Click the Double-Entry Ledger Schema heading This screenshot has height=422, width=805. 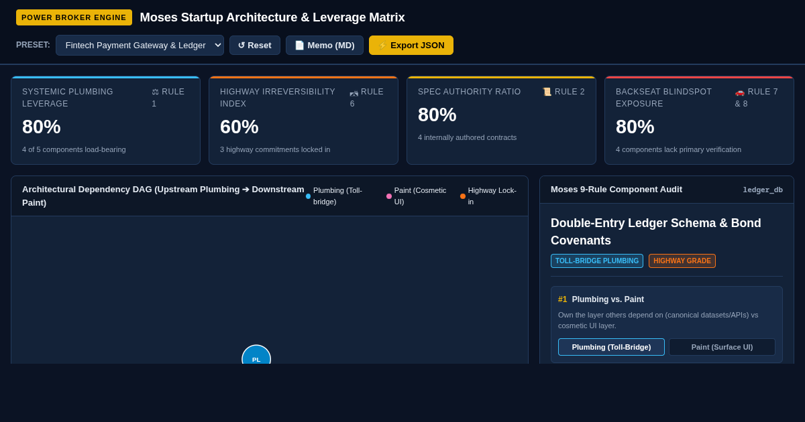tap(656, 232)
